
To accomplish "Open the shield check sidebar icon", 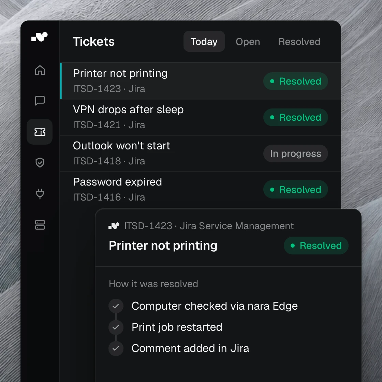I will pos(40,162).
